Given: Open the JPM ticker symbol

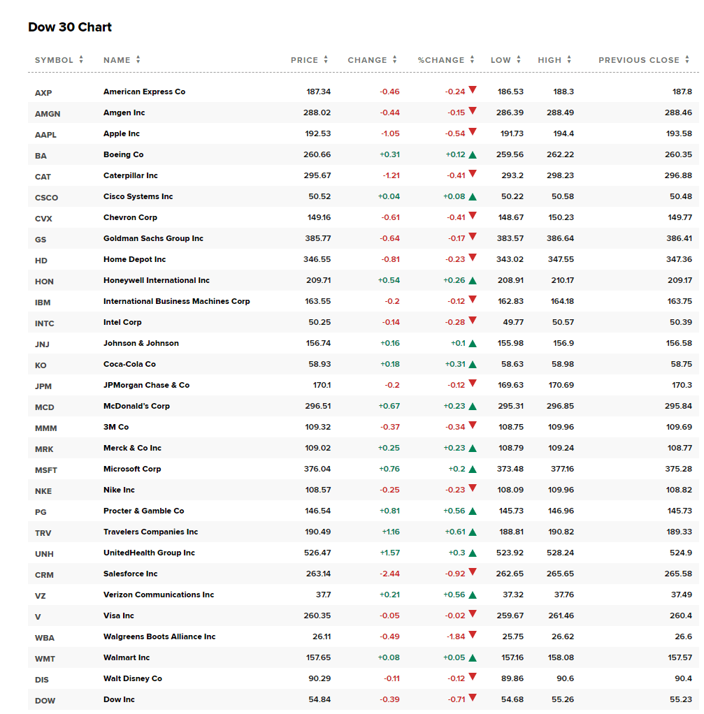Looking at the screenshot, I should coord(43,386).
